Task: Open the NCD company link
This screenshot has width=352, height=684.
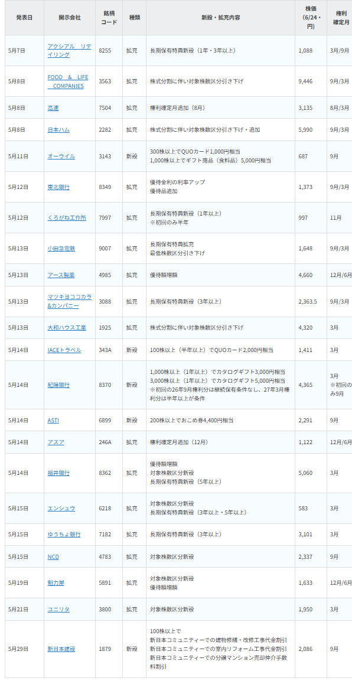Action: pyautogui.click(x=53, y=556)
